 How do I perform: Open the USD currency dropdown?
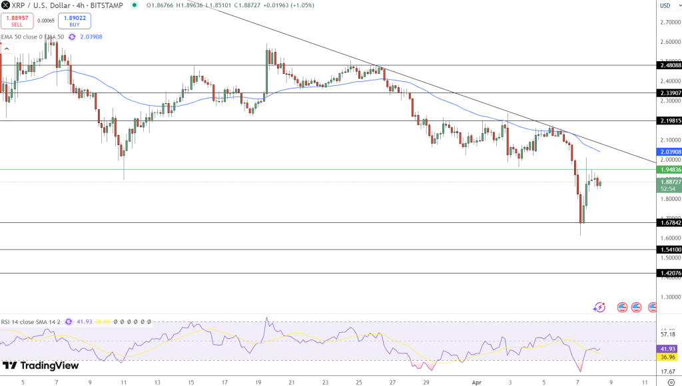click(670, 5)
